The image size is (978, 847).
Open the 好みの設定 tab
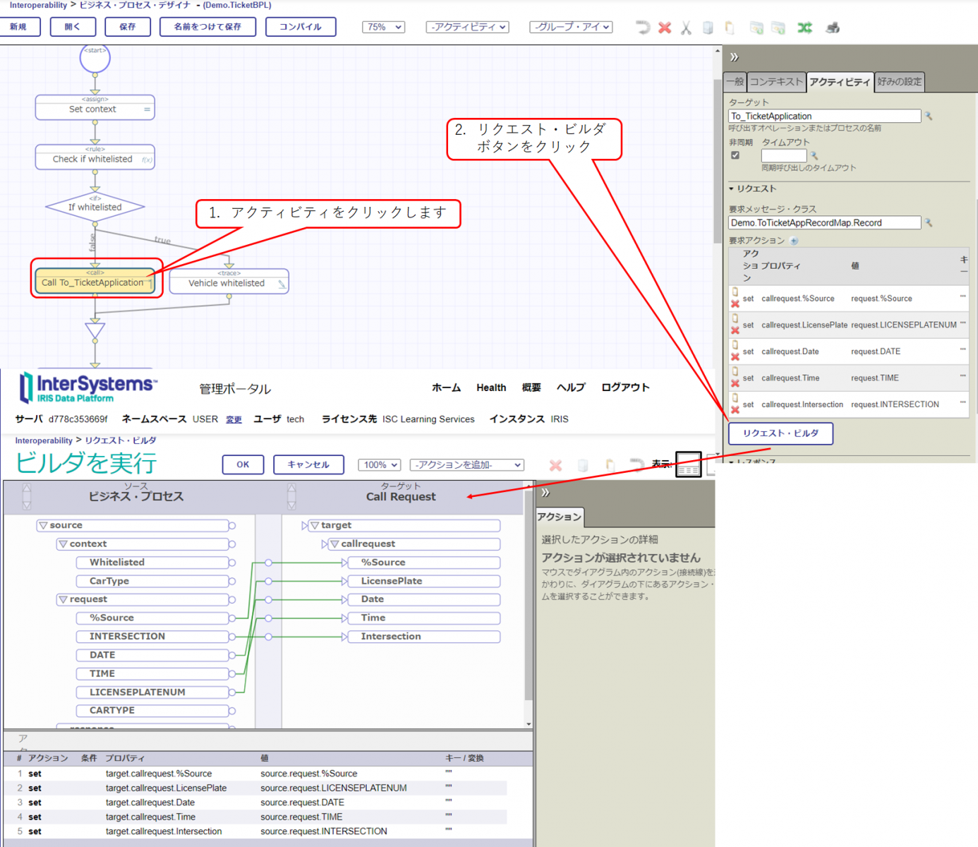coord(899,82)
